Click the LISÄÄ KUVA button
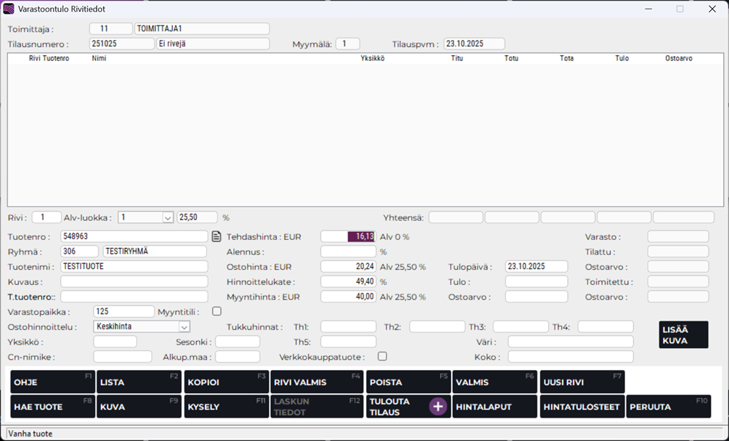The width and height of the screenshot is (729, 441). pos(683,335)
